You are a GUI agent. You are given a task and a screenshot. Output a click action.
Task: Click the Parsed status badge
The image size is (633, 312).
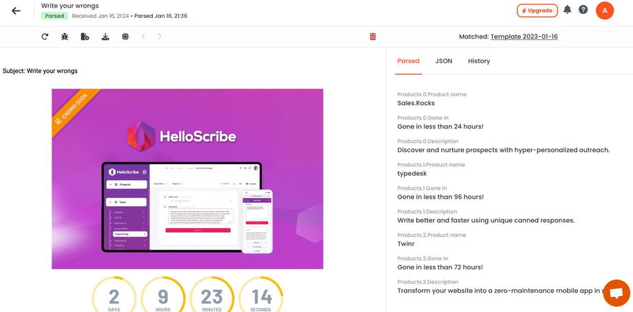click(x=54, y=16)
